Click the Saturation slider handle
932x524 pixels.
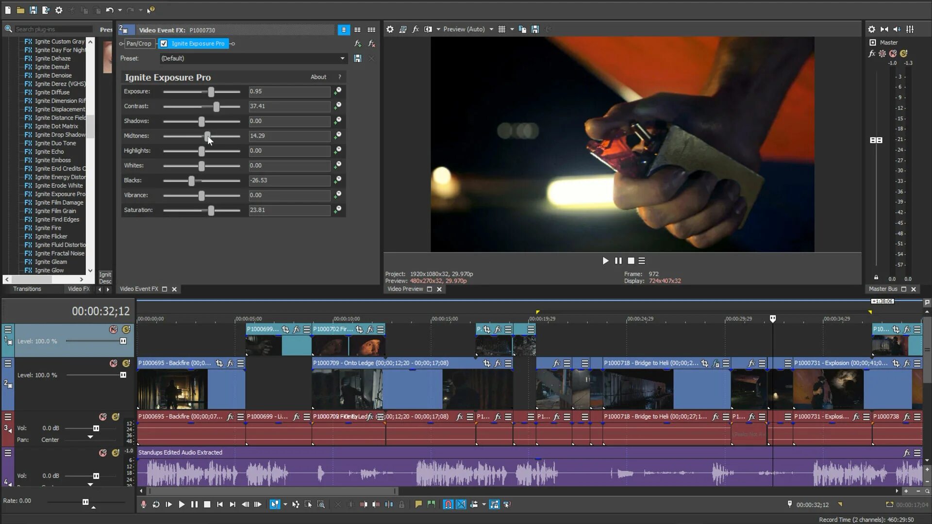coord(211,210)
